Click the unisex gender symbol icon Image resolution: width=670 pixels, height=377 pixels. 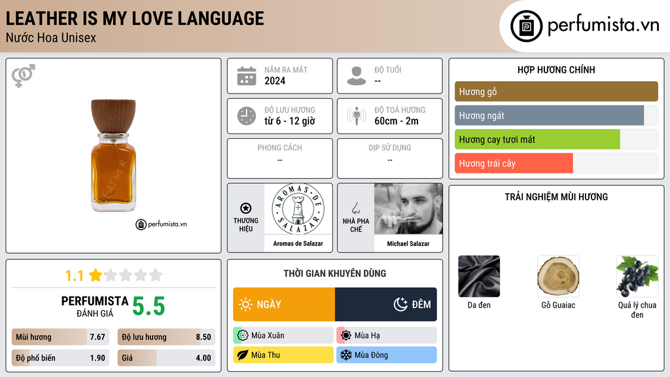point(23,76)
